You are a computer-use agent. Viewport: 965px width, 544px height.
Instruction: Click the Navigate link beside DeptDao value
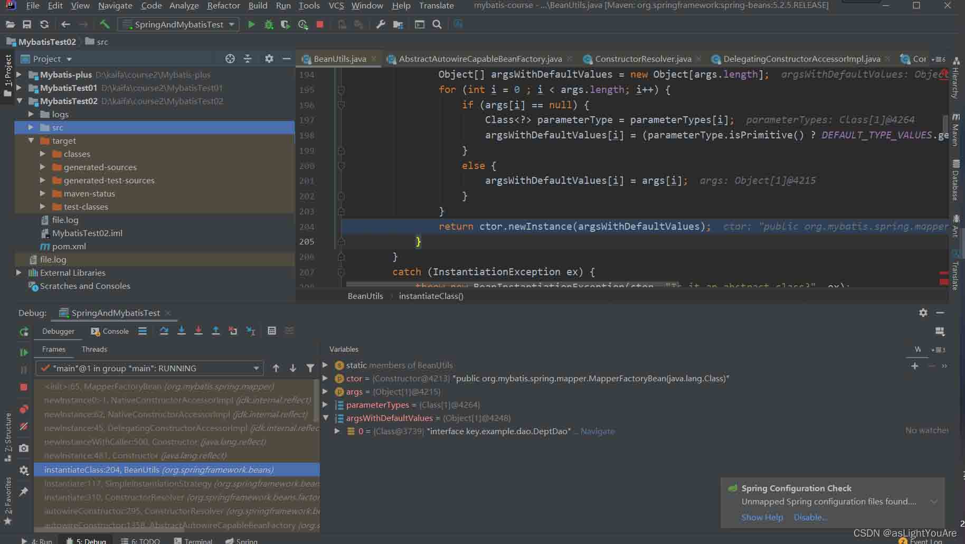(598, 432)
